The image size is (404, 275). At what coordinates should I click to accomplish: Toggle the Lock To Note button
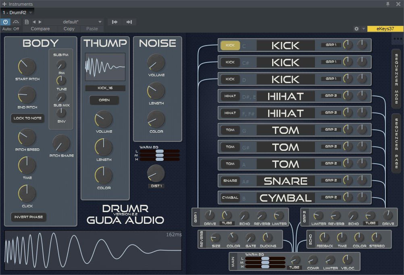click(27, 118)
